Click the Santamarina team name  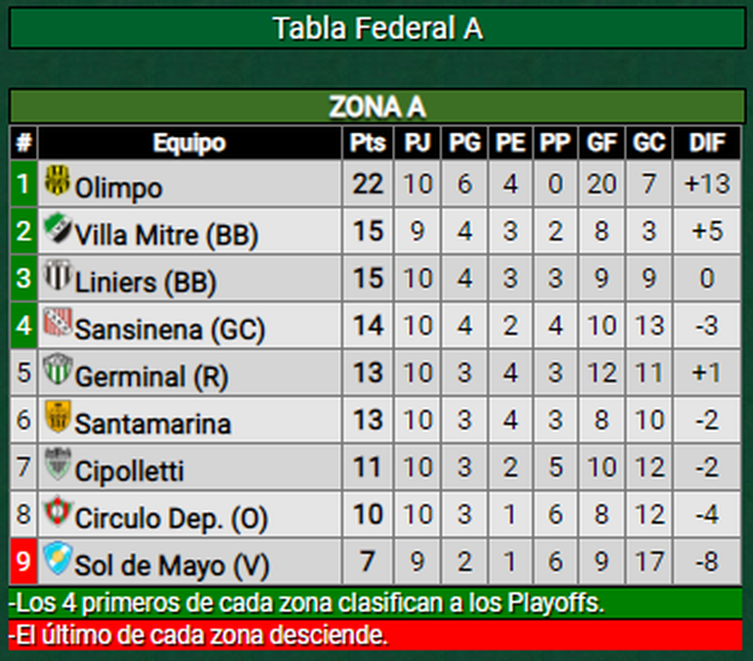(x=153, y=423)
